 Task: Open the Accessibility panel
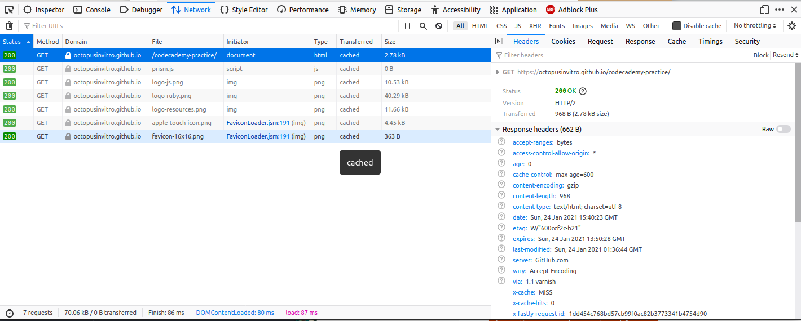click(456, 10)
